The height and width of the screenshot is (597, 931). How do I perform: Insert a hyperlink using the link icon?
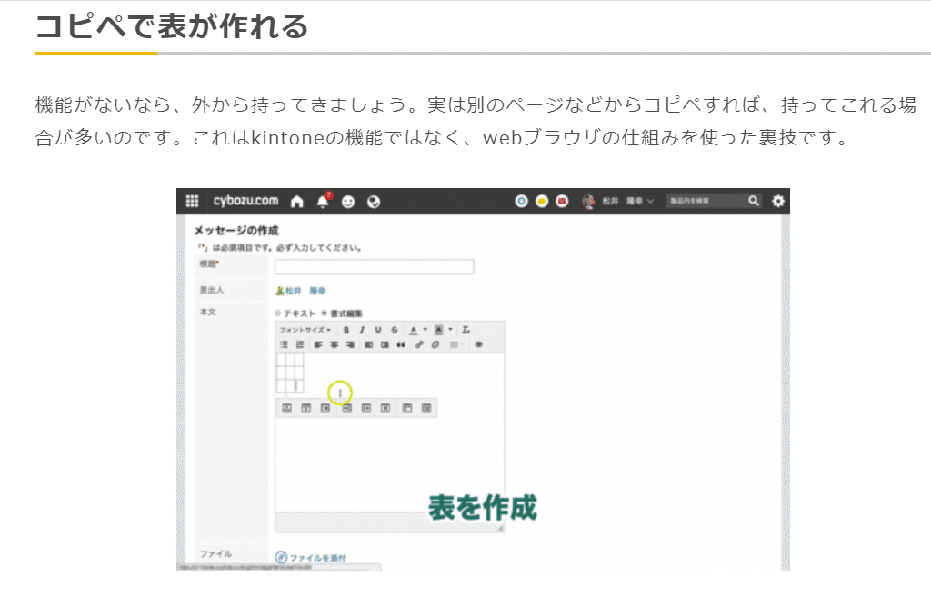pos(421,343)
